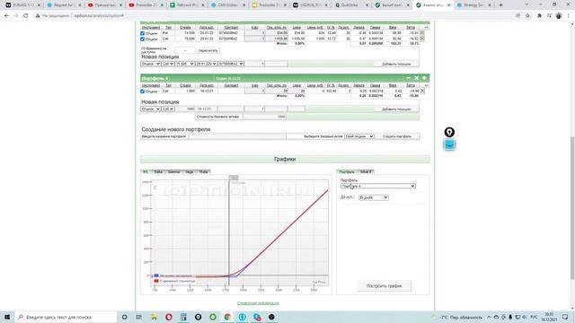Remove the Call 1 900 option row
Viewport: 575px width, 323px height.
pos(422,91)
